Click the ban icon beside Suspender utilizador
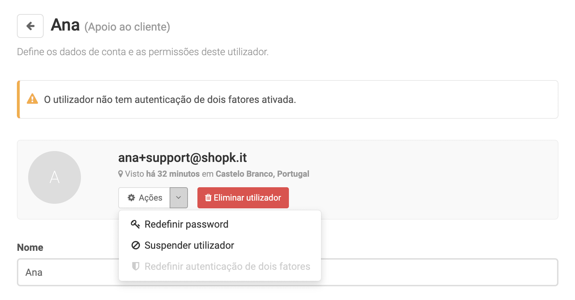575x300 pixels. (135, 245)
